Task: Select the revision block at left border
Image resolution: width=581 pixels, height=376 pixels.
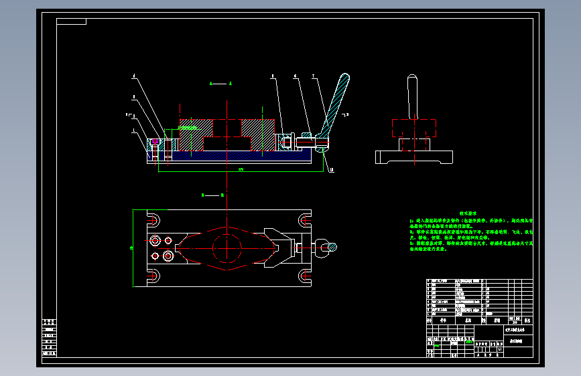Action: (x=50, y=337)
